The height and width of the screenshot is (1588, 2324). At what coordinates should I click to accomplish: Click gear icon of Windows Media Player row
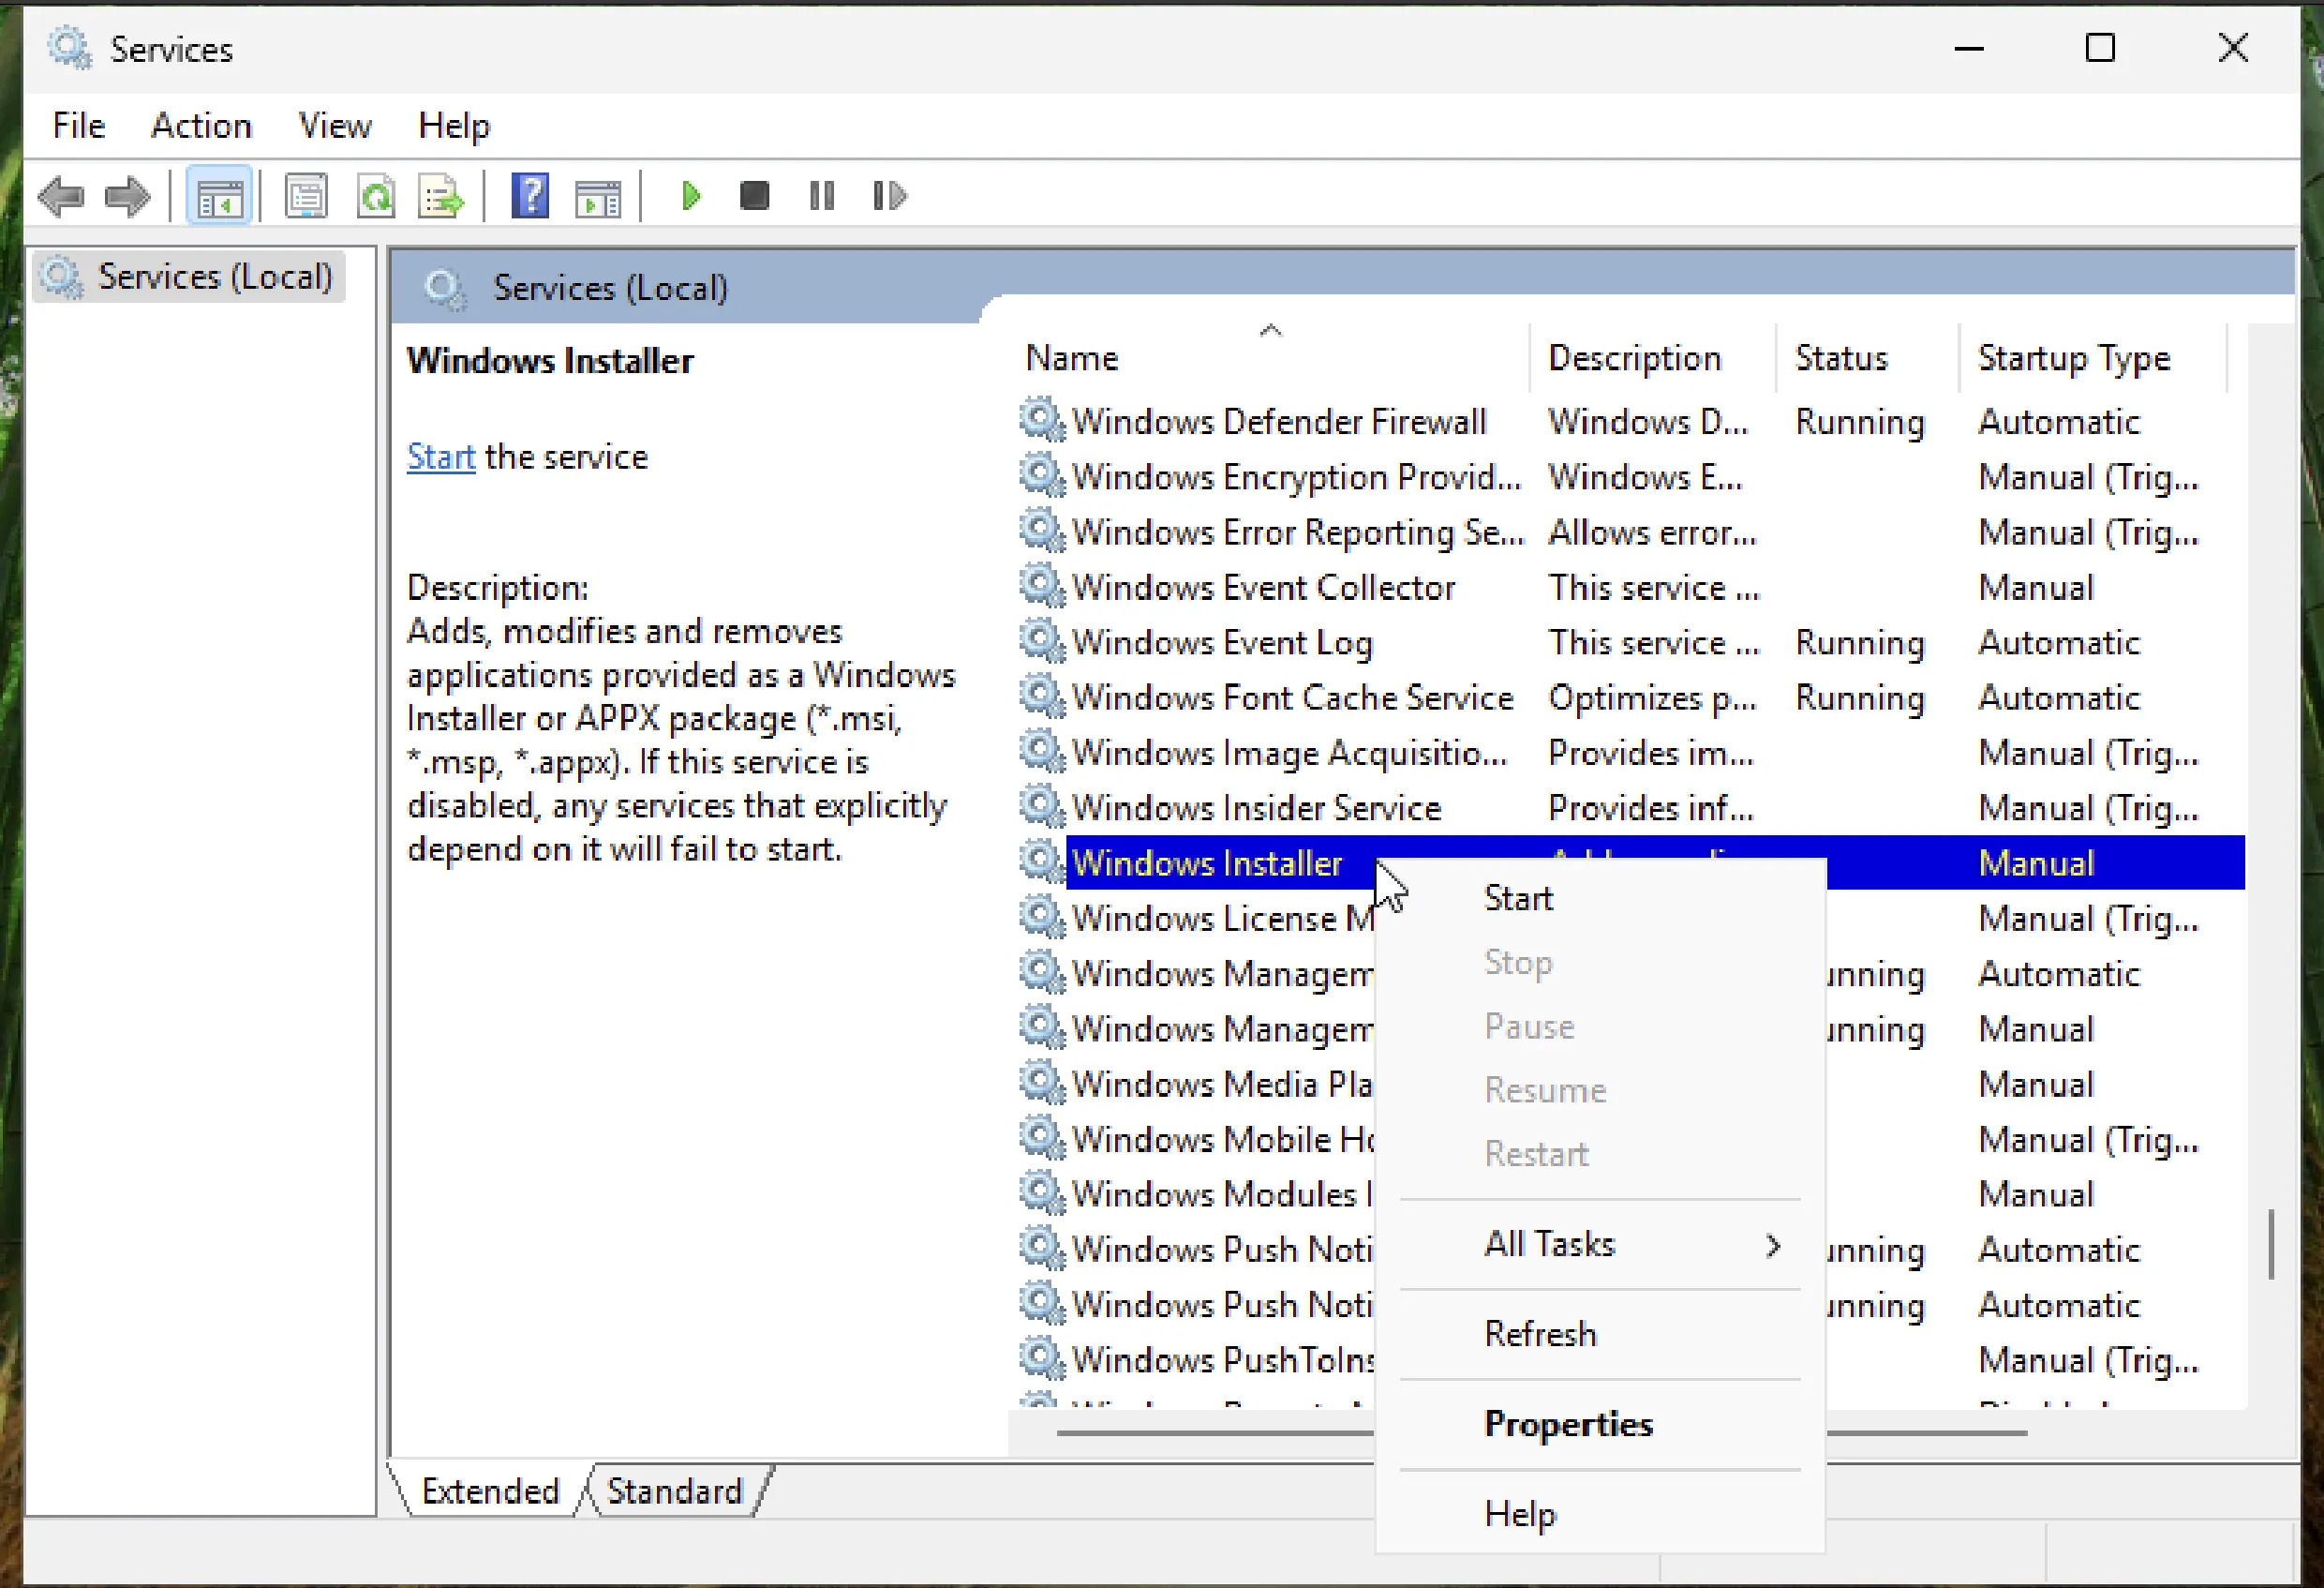pos(1042,1083)
